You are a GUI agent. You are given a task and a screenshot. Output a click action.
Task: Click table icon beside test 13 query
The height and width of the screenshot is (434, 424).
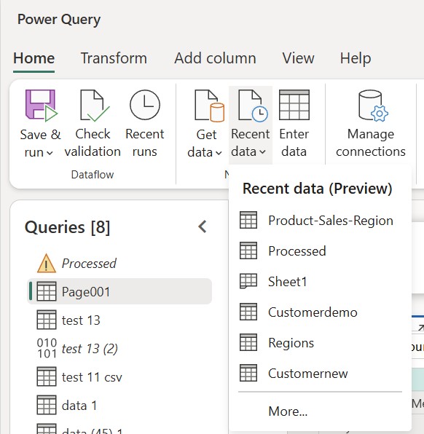(46, 320)
